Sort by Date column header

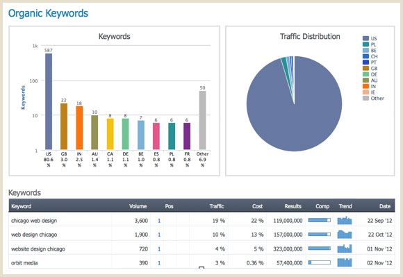385,206
